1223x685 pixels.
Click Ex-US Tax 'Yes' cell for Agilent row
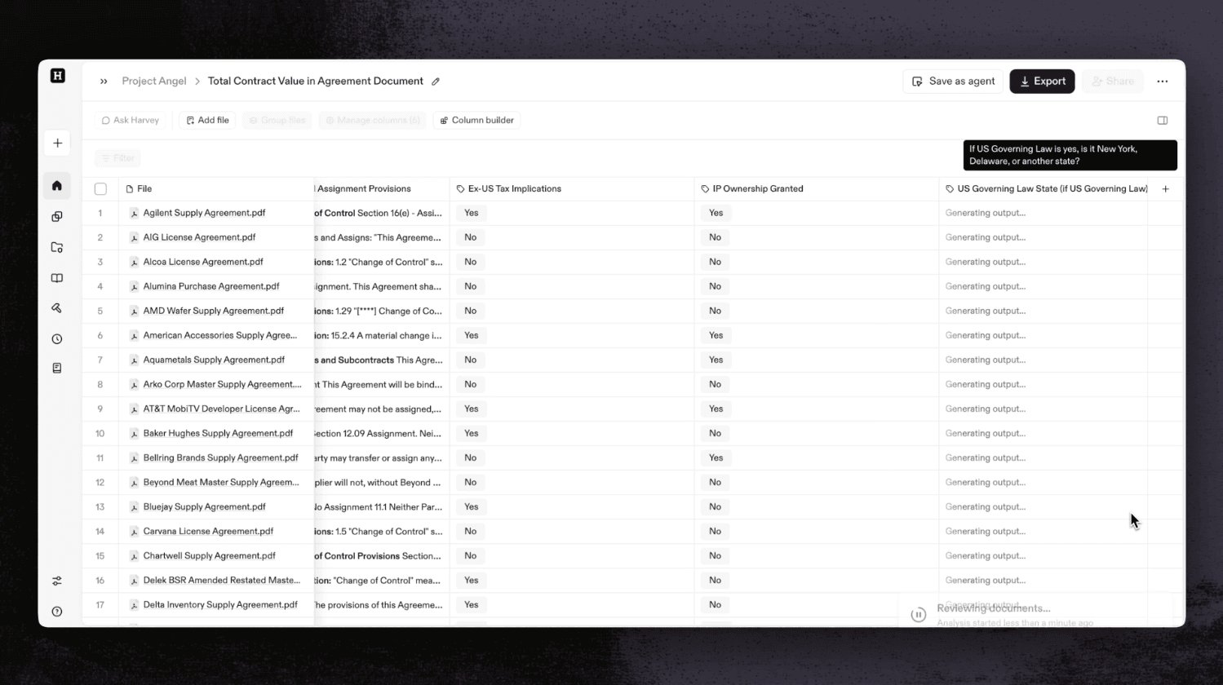click(572, 214)
